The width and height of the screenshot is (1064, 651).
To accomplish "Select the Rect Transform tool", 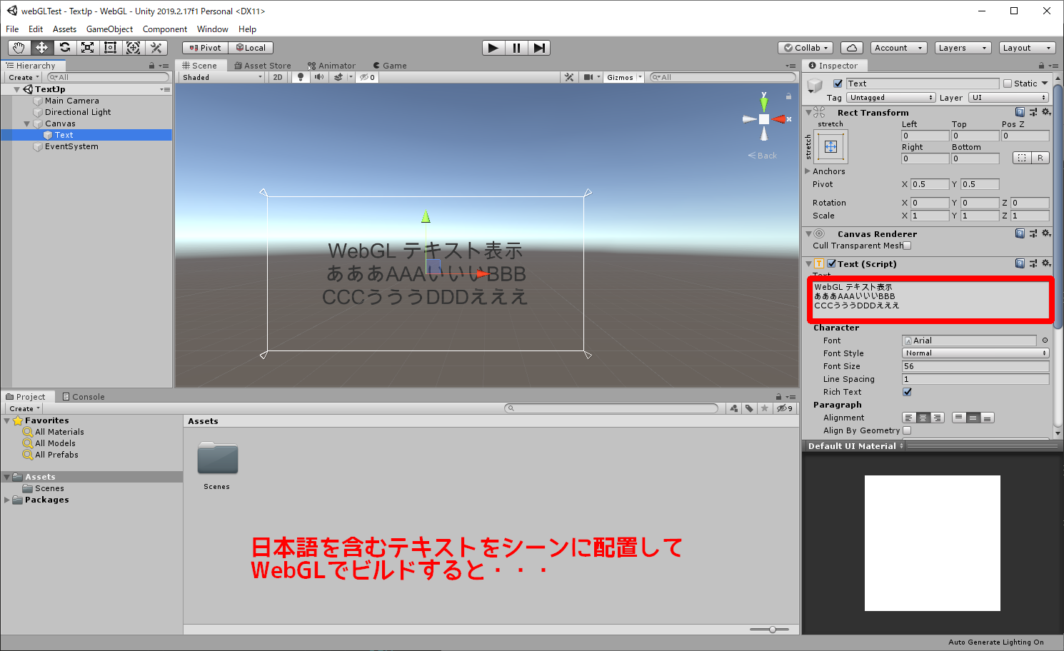I will (x=111, y=48).
